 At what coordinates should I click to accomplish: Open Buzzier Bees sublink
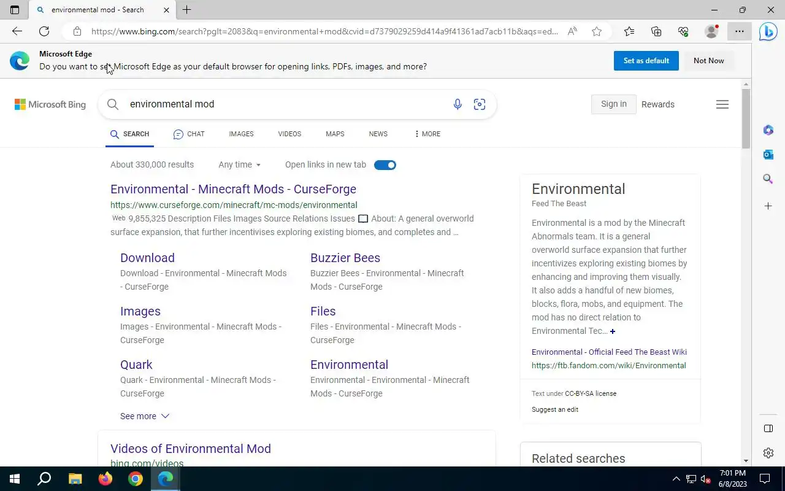coord(345,258)
